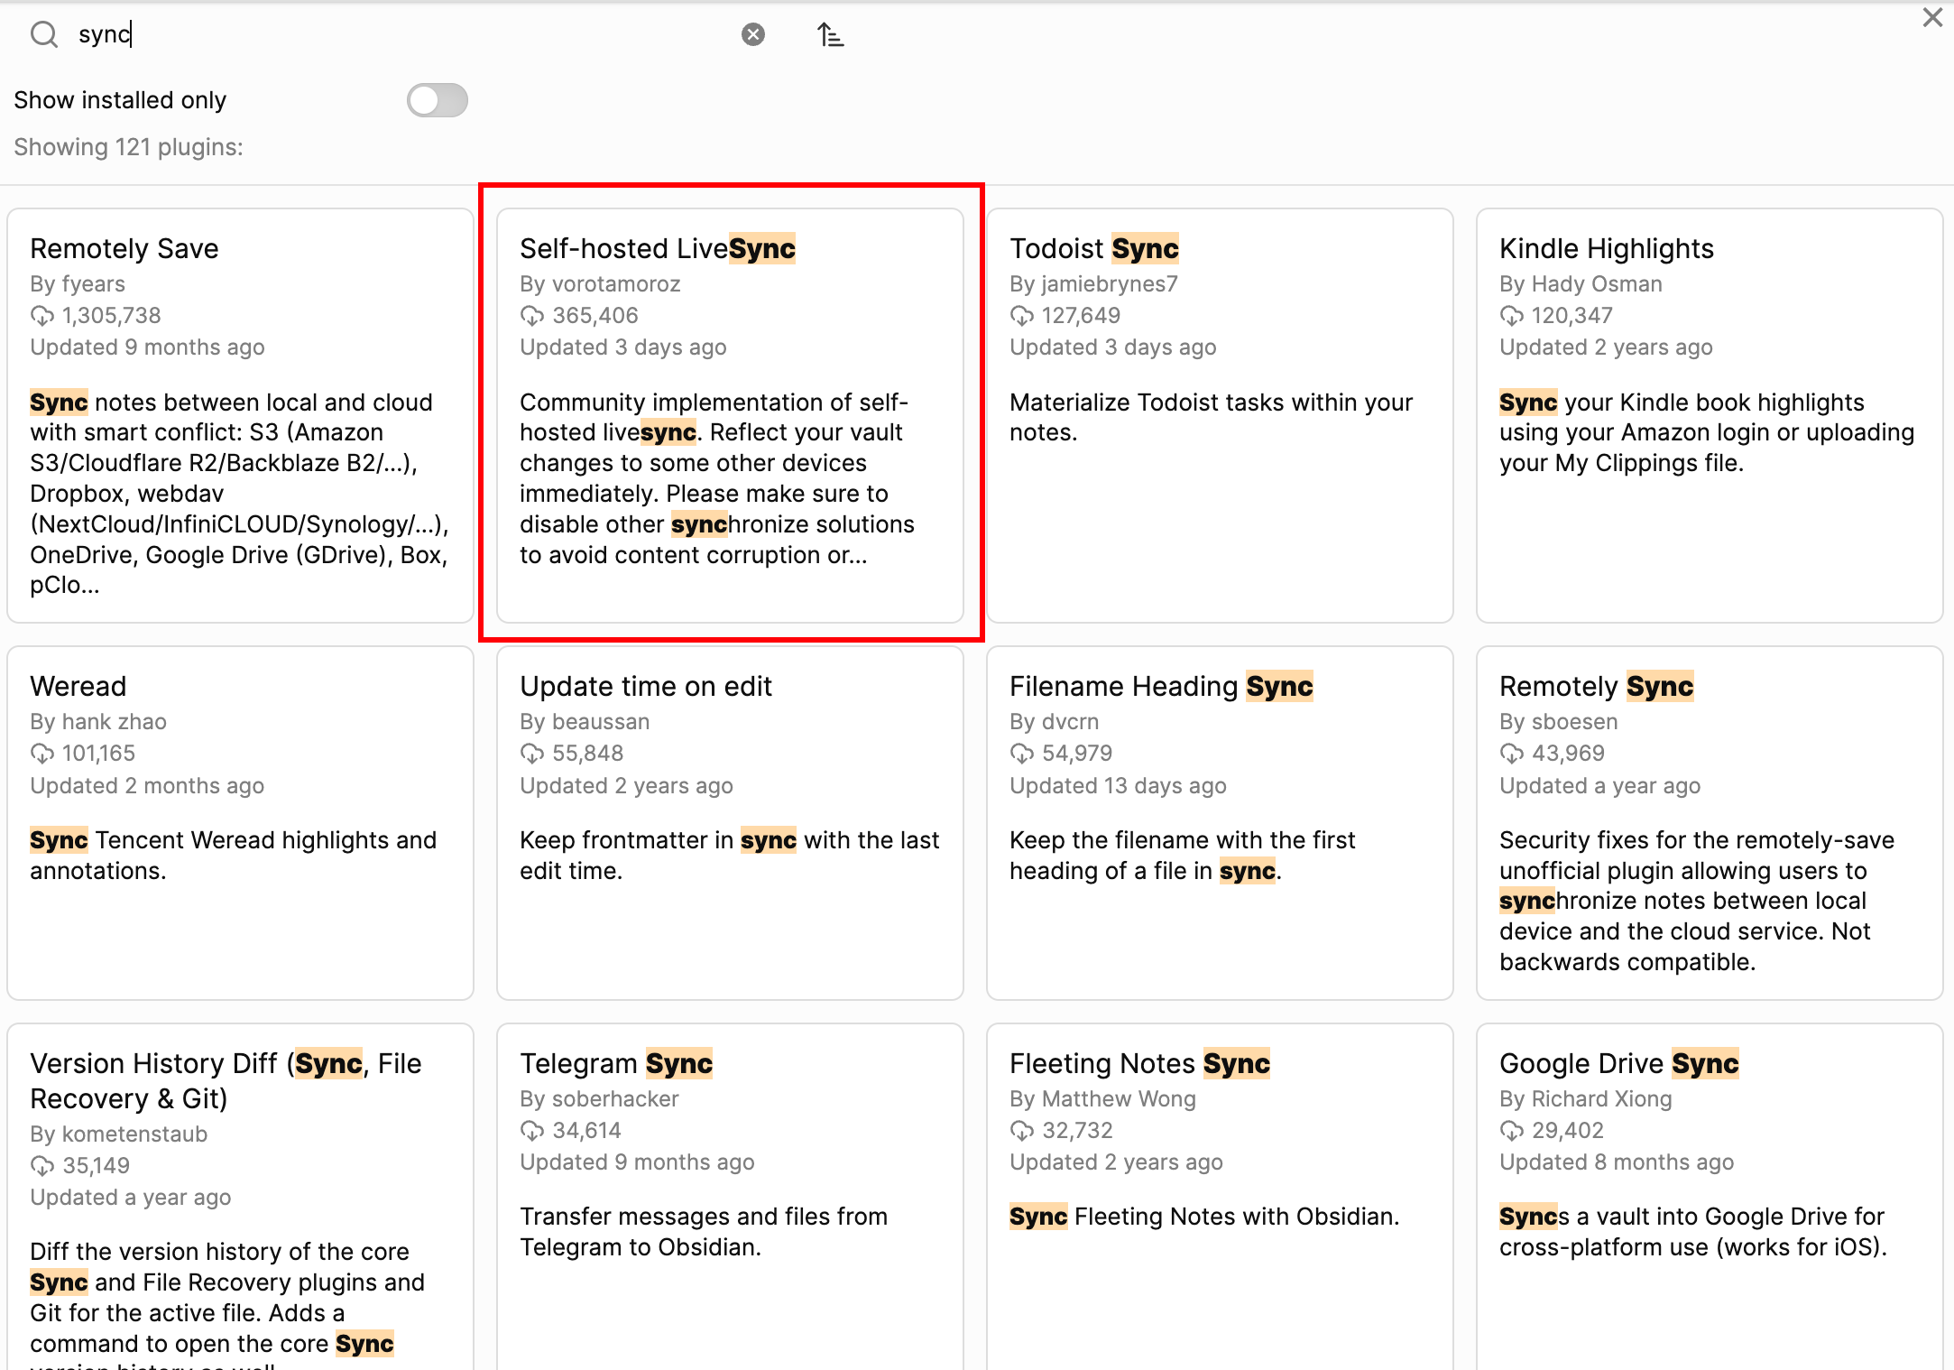Screen dimensions: 1954x1370
Task: Toggle Show installed only switch
Action: tap(438, 100)
